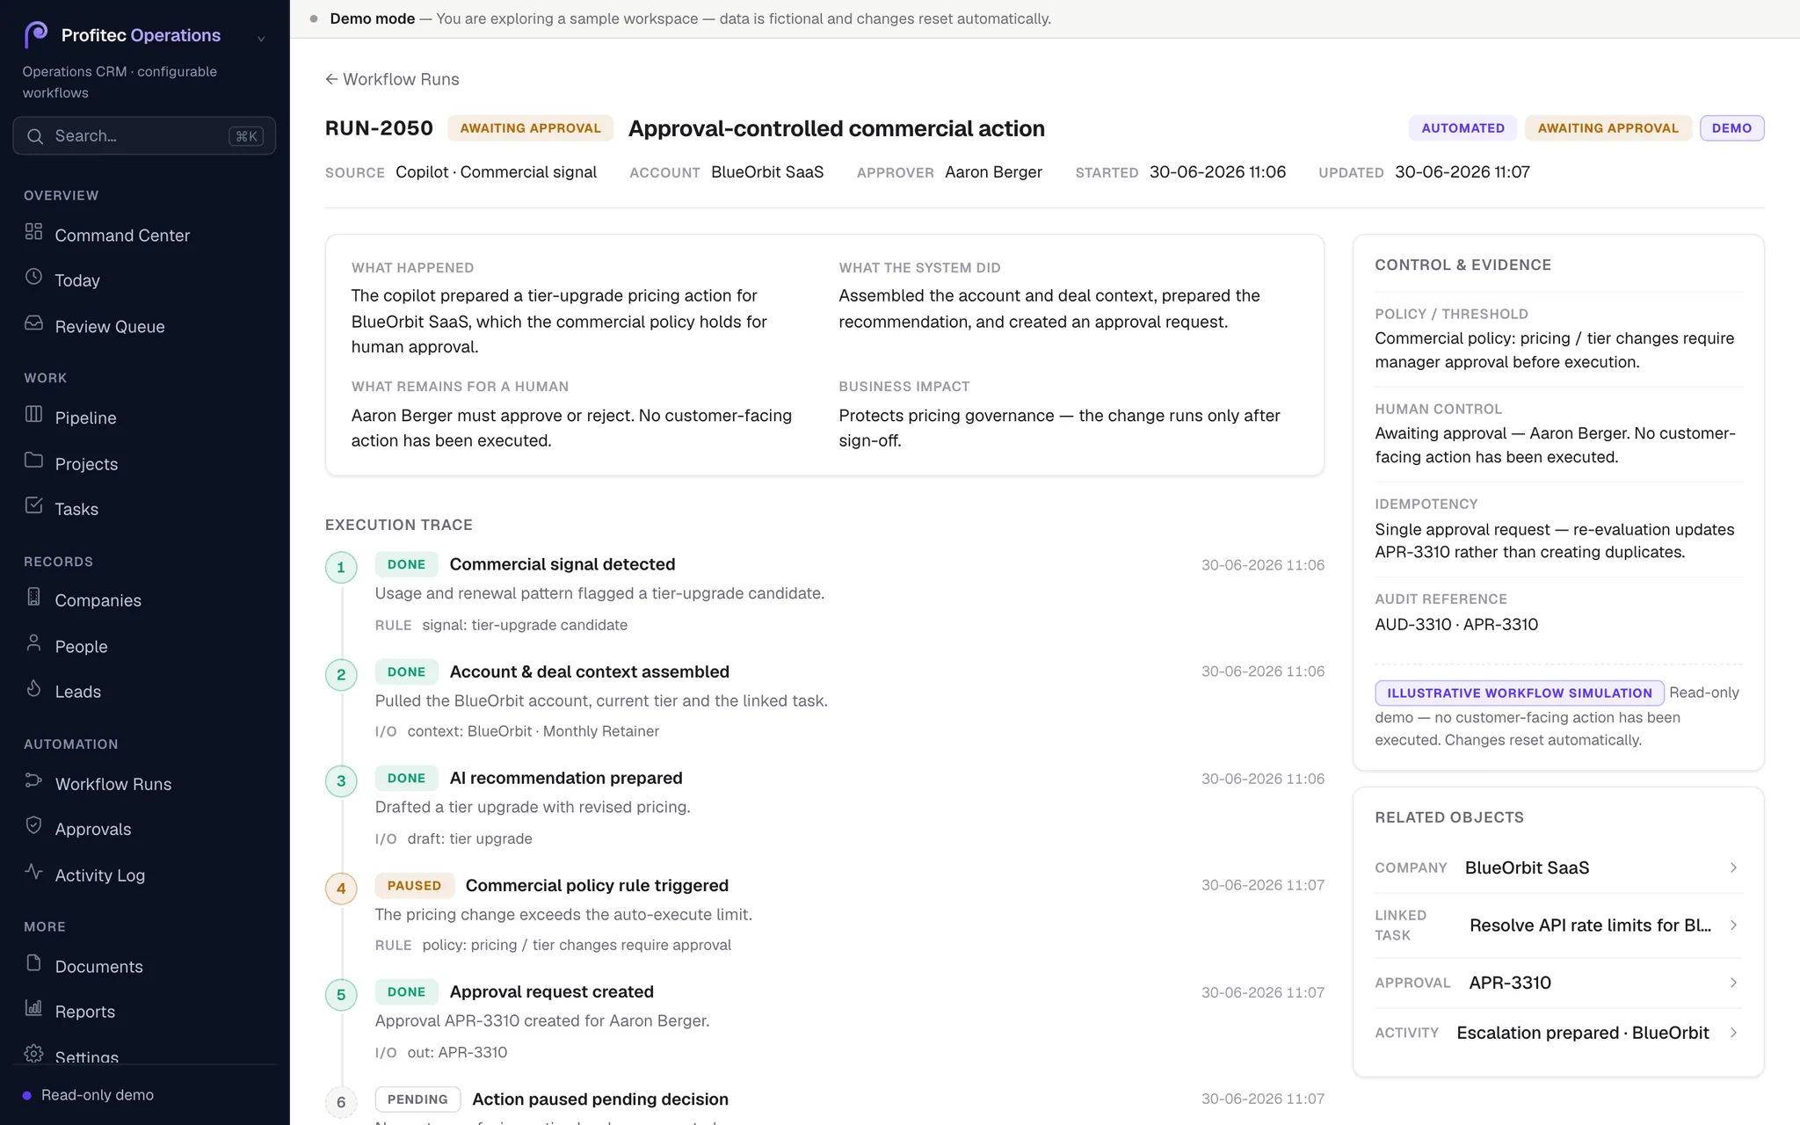Click approver name Aaron Berger in header

pos(993,172)
